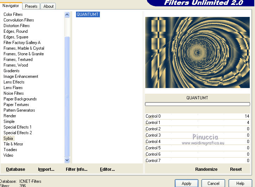Open the Database button
This screenshot has height=187, width=255.
coord(15,169)
